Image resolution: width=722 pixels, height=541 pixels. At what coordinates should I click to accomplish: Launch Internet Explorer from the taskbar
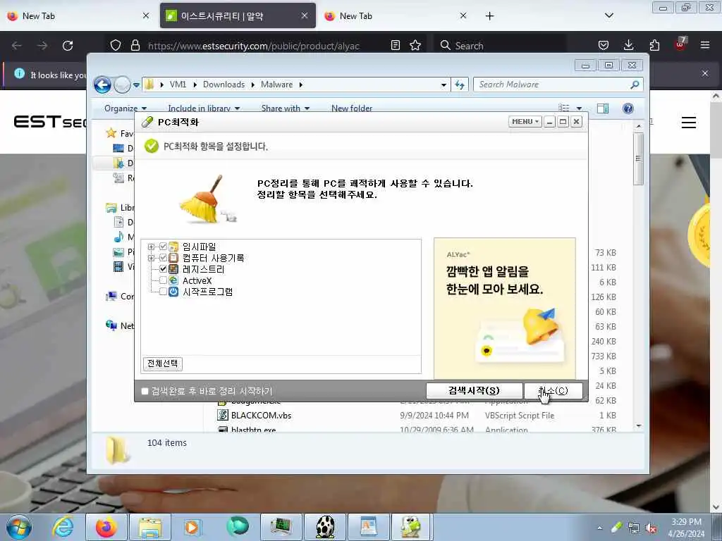point(63,527)
